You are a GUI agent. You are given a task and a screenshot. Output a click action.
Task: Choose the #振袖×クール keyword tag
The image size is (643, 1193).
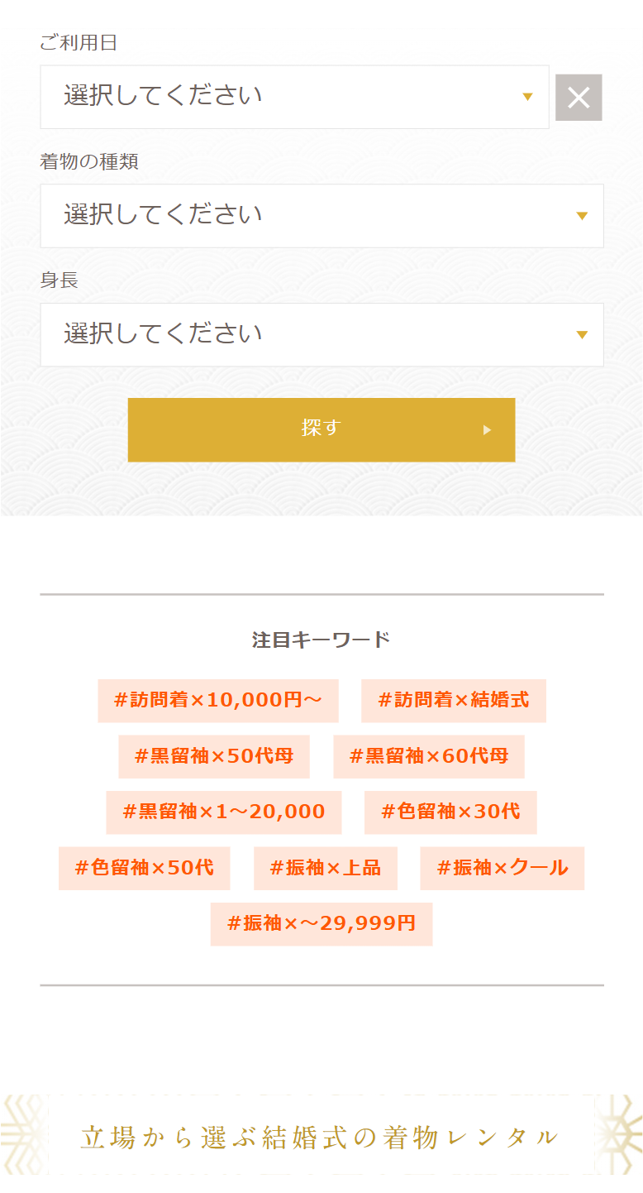click(502, 868)
